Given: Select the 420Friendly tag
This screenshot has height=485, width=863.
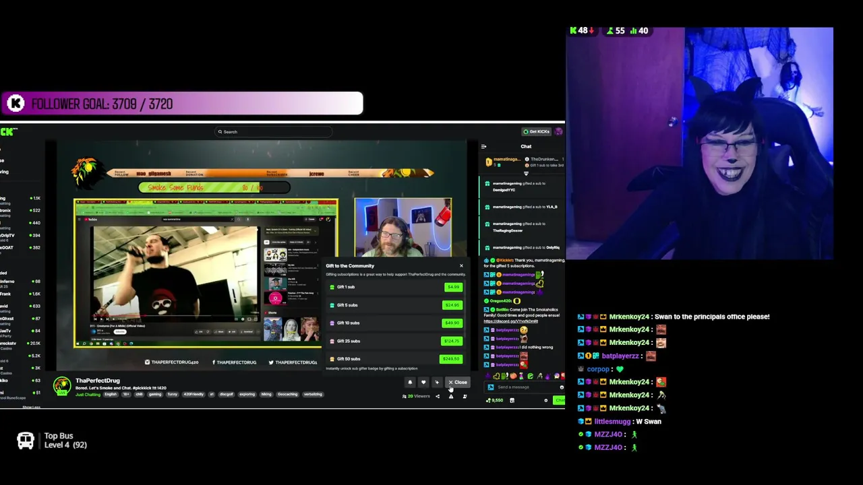Looking at the screenshot, I should click(194, 395).
